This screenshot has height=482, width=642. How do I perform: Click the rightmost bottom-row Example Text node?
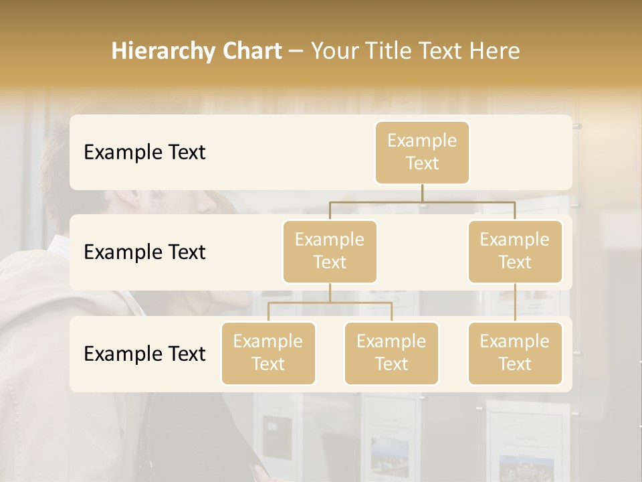(515, 353)
